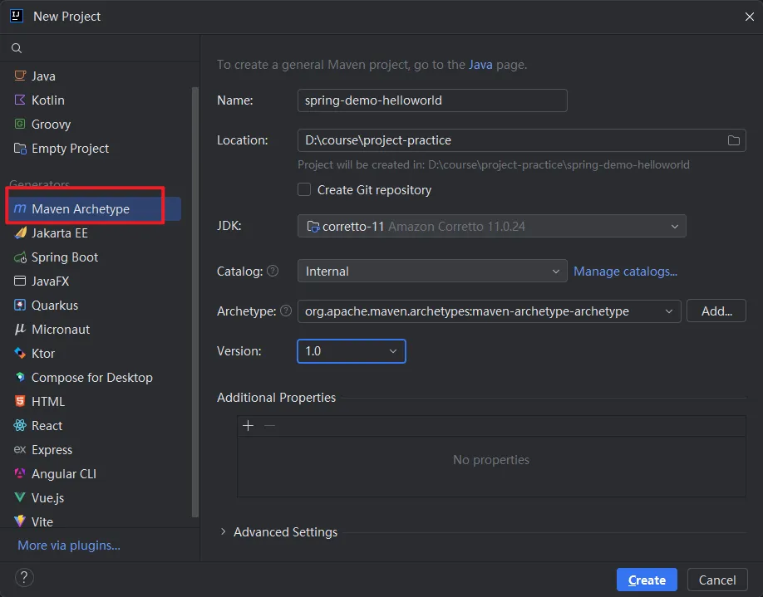This screenshot has width=763, height=597.
Task: Select Express generator label
Action: coord(52,450)
